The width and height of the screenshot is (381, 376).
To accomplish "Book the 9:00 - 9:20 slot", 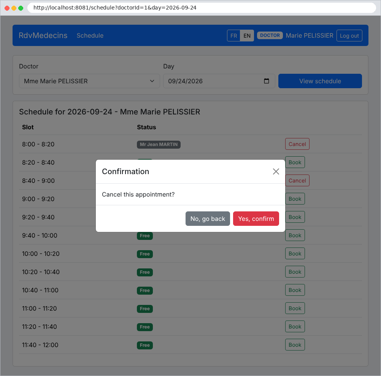I will [295, 199].
